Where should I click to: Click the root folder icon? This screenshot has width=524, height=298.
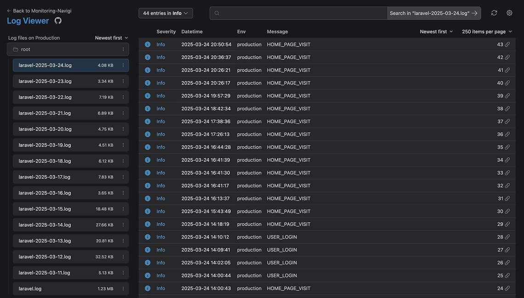pyautogui.click(x=15, y=50)
